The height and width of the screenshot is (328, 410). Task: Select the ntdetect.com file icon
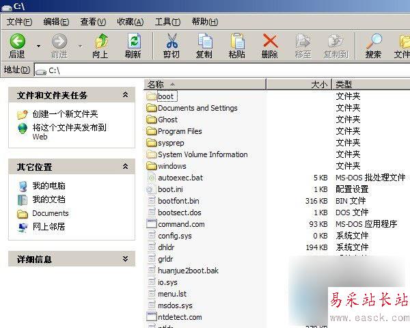coord(152,317)
